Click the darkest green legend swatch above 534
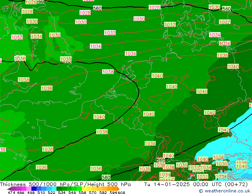The image size is (252, 194). tap(59, 188)
